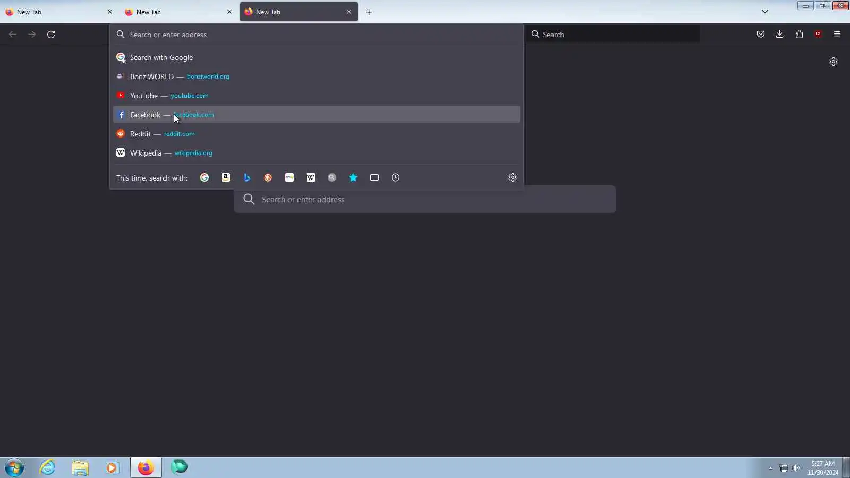Search this time with eBay icon
This screenshot has width=850, height=478.
(x=290, y=177)
